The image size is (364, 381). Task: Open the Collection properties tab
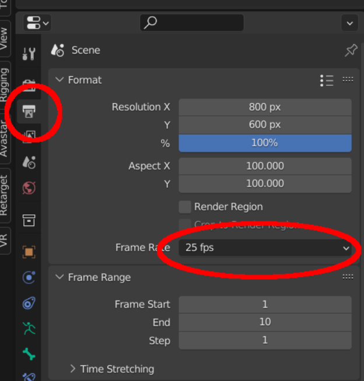(x=29, y=220)
